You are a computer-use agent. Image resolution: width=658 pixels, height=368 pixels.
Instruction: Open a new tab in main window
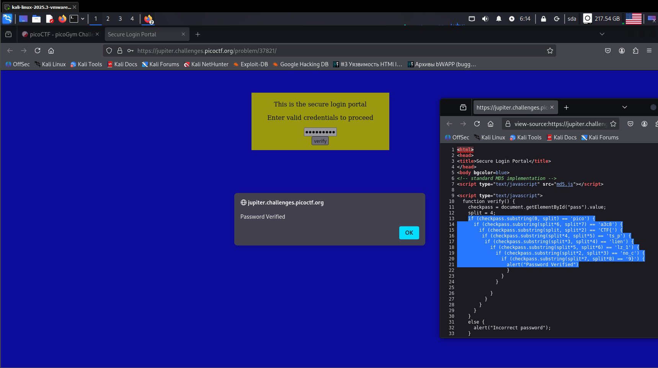pos(198,34)
